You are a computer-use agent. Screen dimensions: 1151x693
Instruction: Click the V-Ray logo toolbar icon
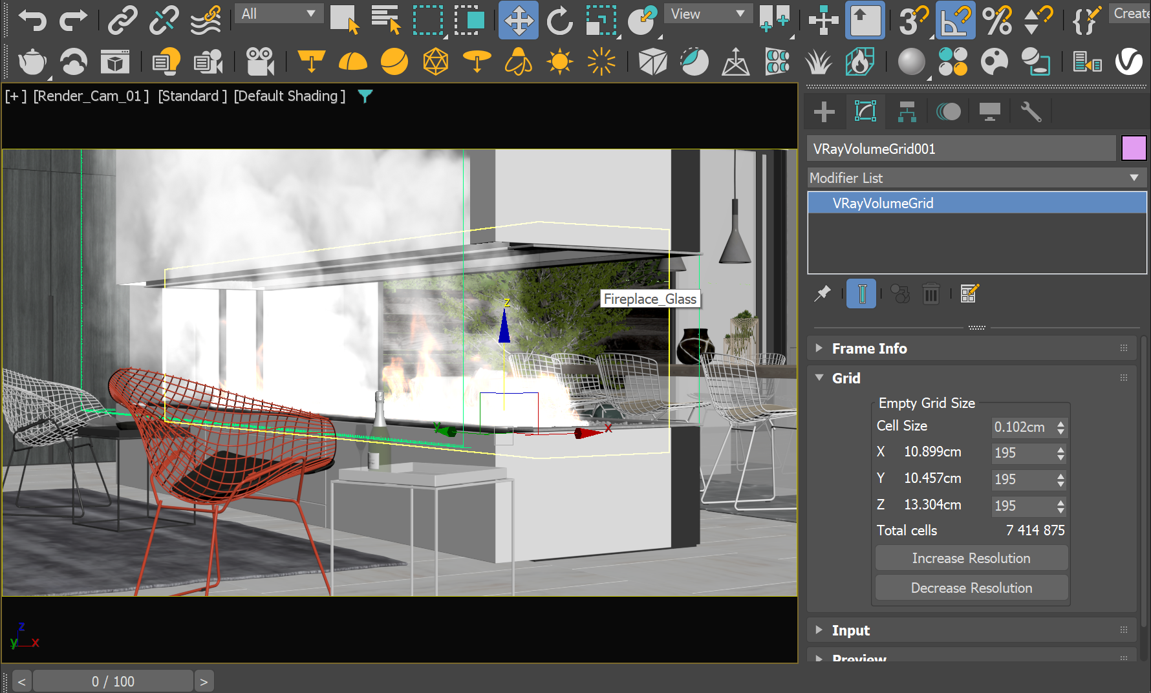point(1129,62)
